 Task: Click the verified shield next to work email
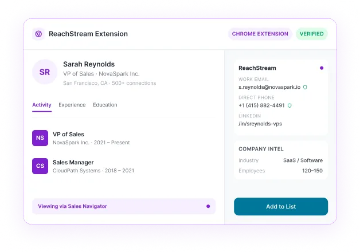click(x=305, y=87)
